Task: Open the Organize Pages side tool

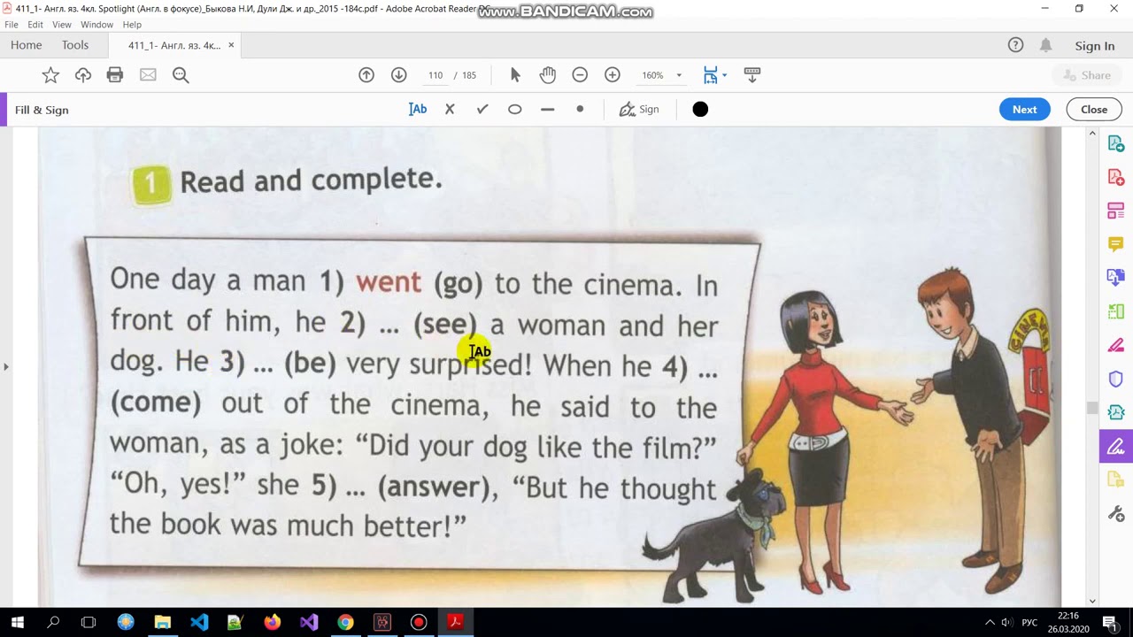Action: point(1116,211)
